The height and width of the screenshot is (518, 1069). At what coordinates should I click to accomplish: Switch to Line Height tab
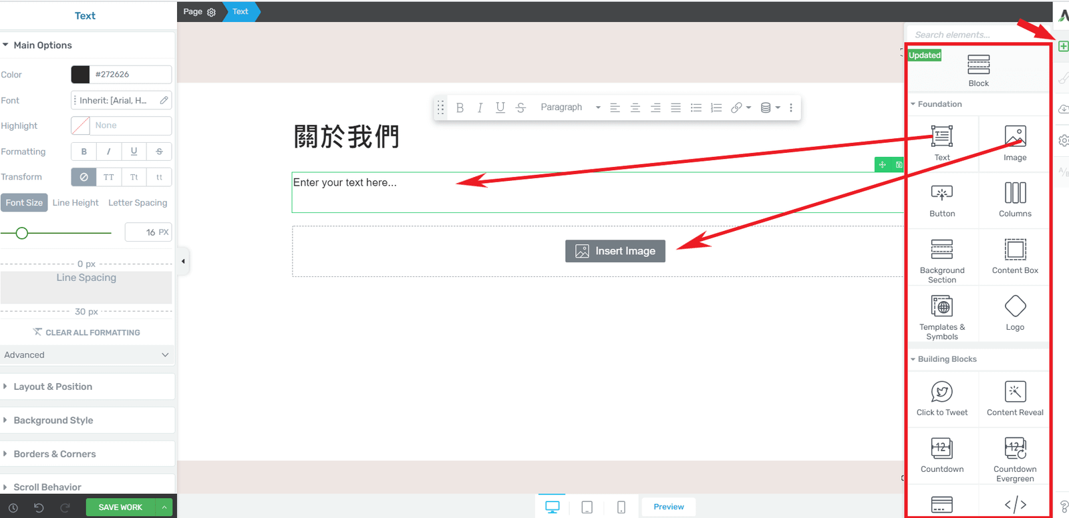[x=75, y=203]
